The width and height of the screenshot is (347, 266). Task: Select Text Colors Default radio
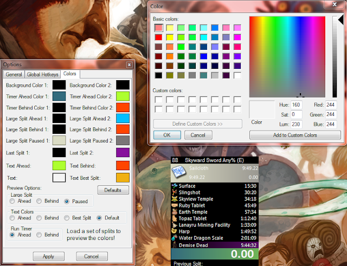point(99,218)
